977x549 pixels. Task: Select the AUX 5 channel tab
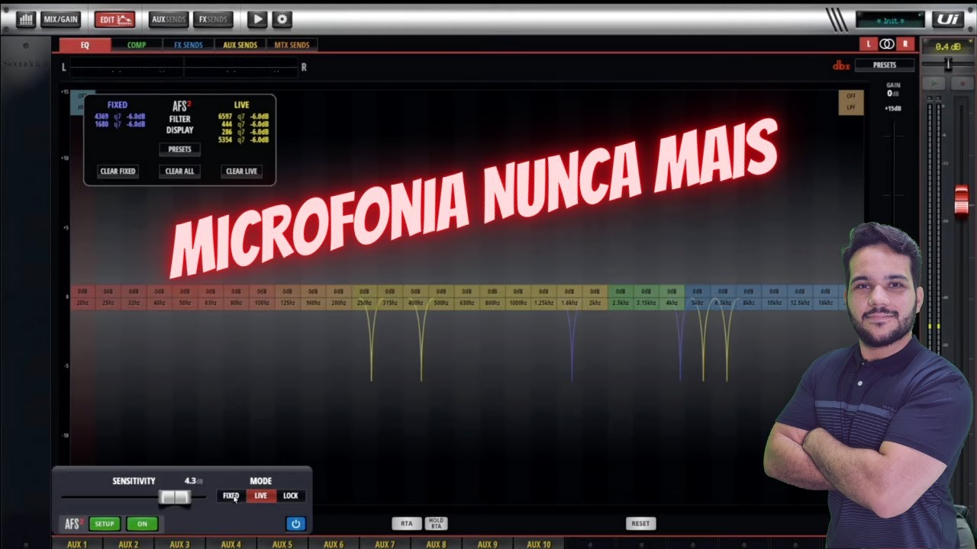[282, 544]
